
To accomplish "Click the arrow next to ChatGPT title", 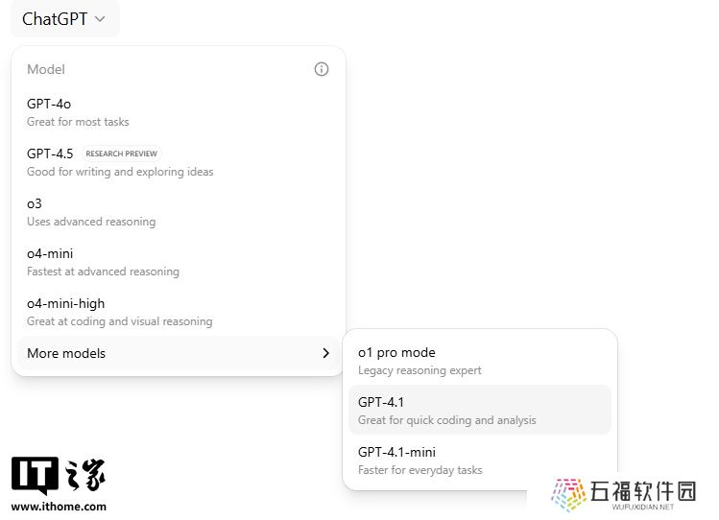I will [x=100, y=19].
